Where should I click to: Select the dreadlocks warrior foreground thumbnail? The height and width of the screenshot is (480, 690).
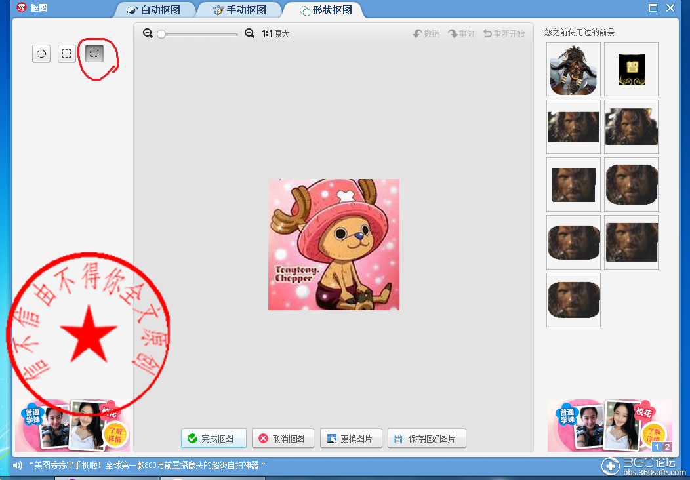coord(573,70)
